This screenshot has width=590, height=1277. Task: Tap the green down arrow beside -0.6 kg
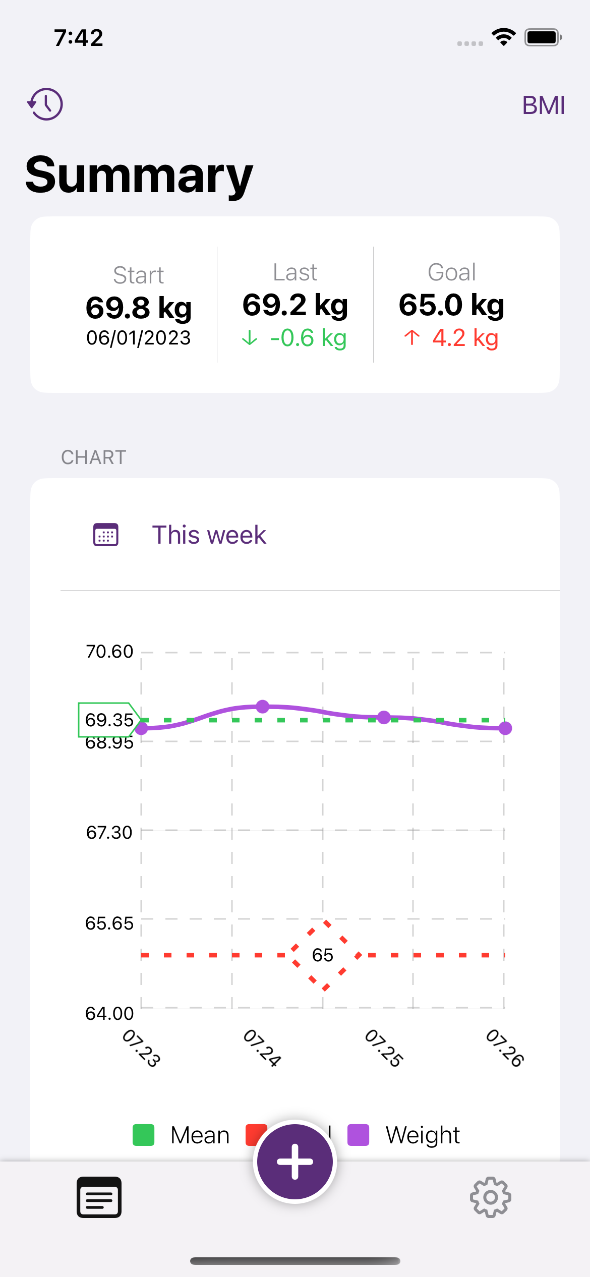[x=251, y=338]
